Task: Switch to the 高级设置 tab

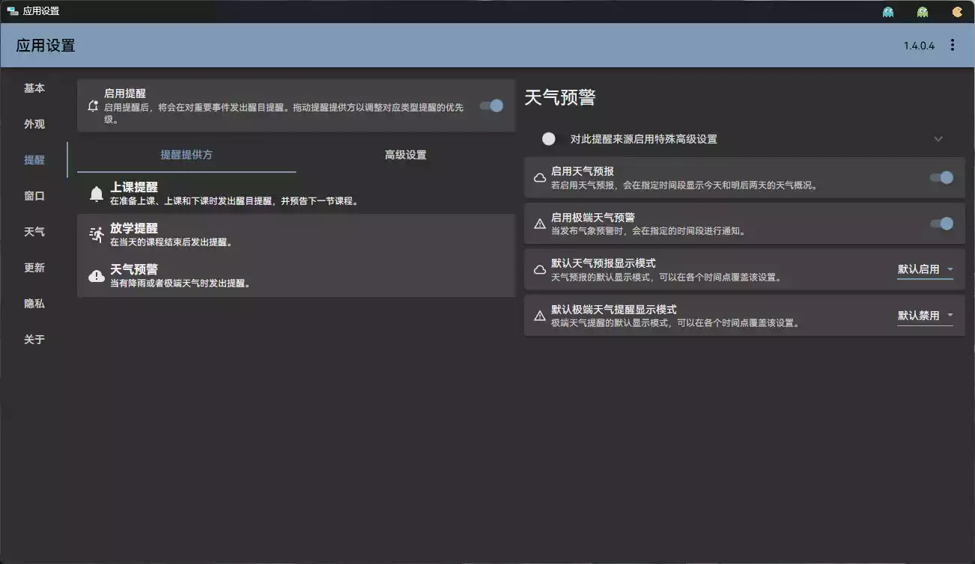Action: (406, 155)
